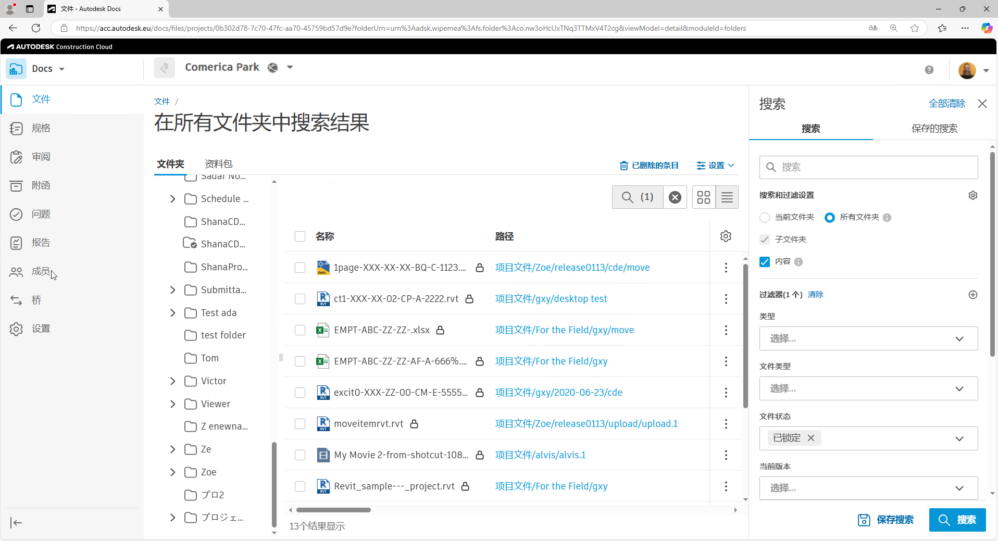998x541 pixels.
Task: Expand the Victor folder
Action: (173, 381)
